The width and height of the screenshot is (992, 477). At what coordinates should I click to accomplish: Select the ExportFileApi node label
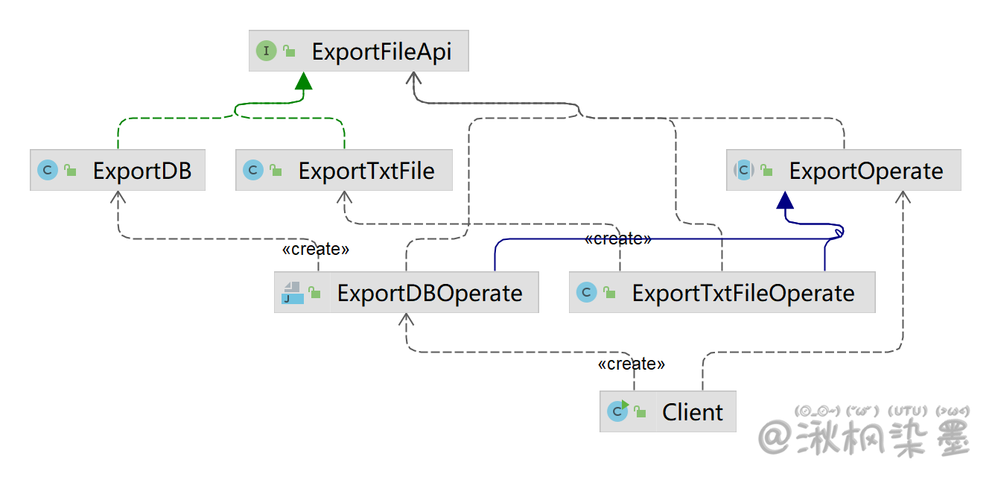[x=381, y=52]
